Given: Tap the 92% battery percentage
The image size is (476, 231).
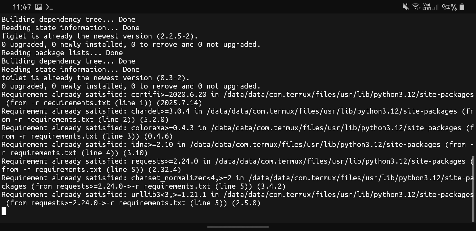Looking at the screenshot, I should pos(449,7).
